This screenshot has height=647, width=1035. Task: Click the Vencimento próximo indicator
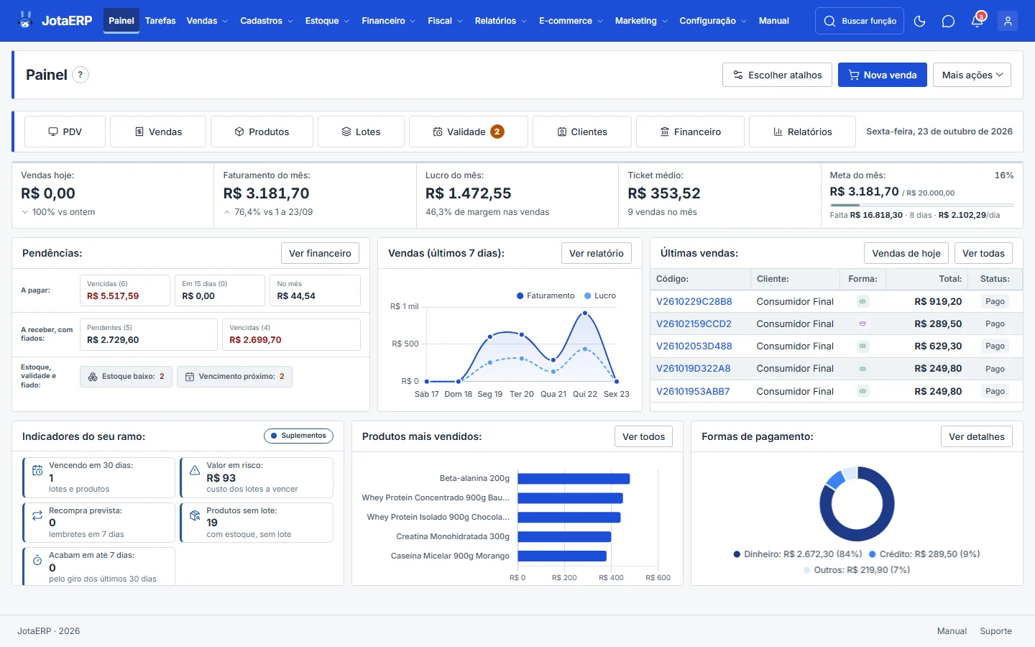tap(234, 377)
